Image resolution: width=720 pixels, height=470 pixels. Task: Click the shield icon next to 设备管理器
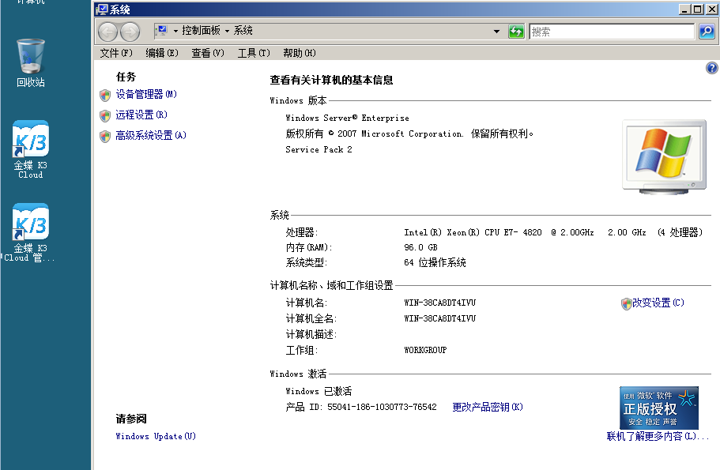(x=105, y=95)
